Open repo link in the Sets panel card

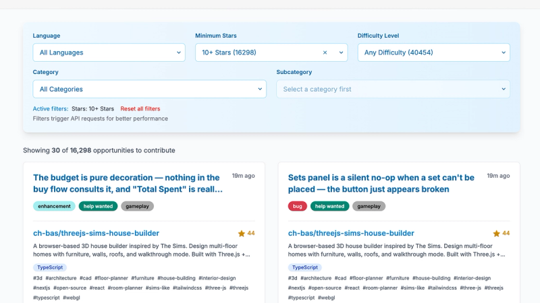point(351,233)
